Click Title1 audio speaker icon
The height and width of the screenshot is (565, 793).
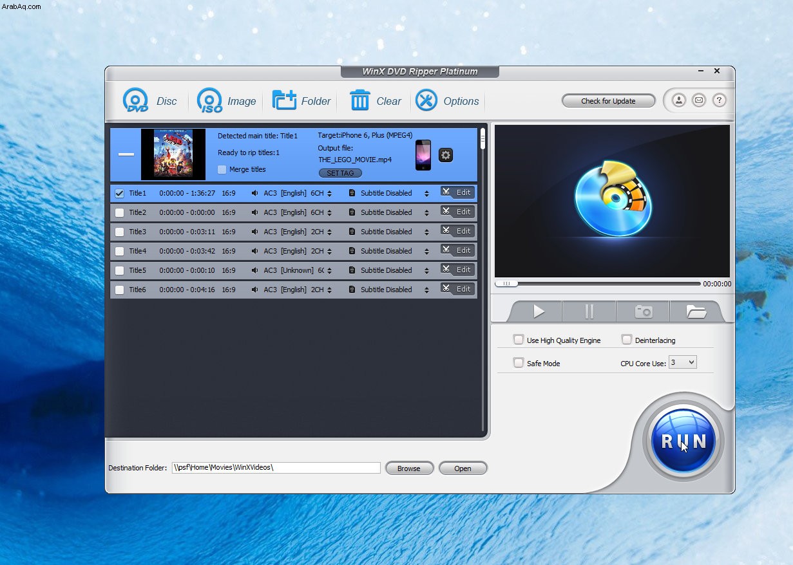click(254, 193)
